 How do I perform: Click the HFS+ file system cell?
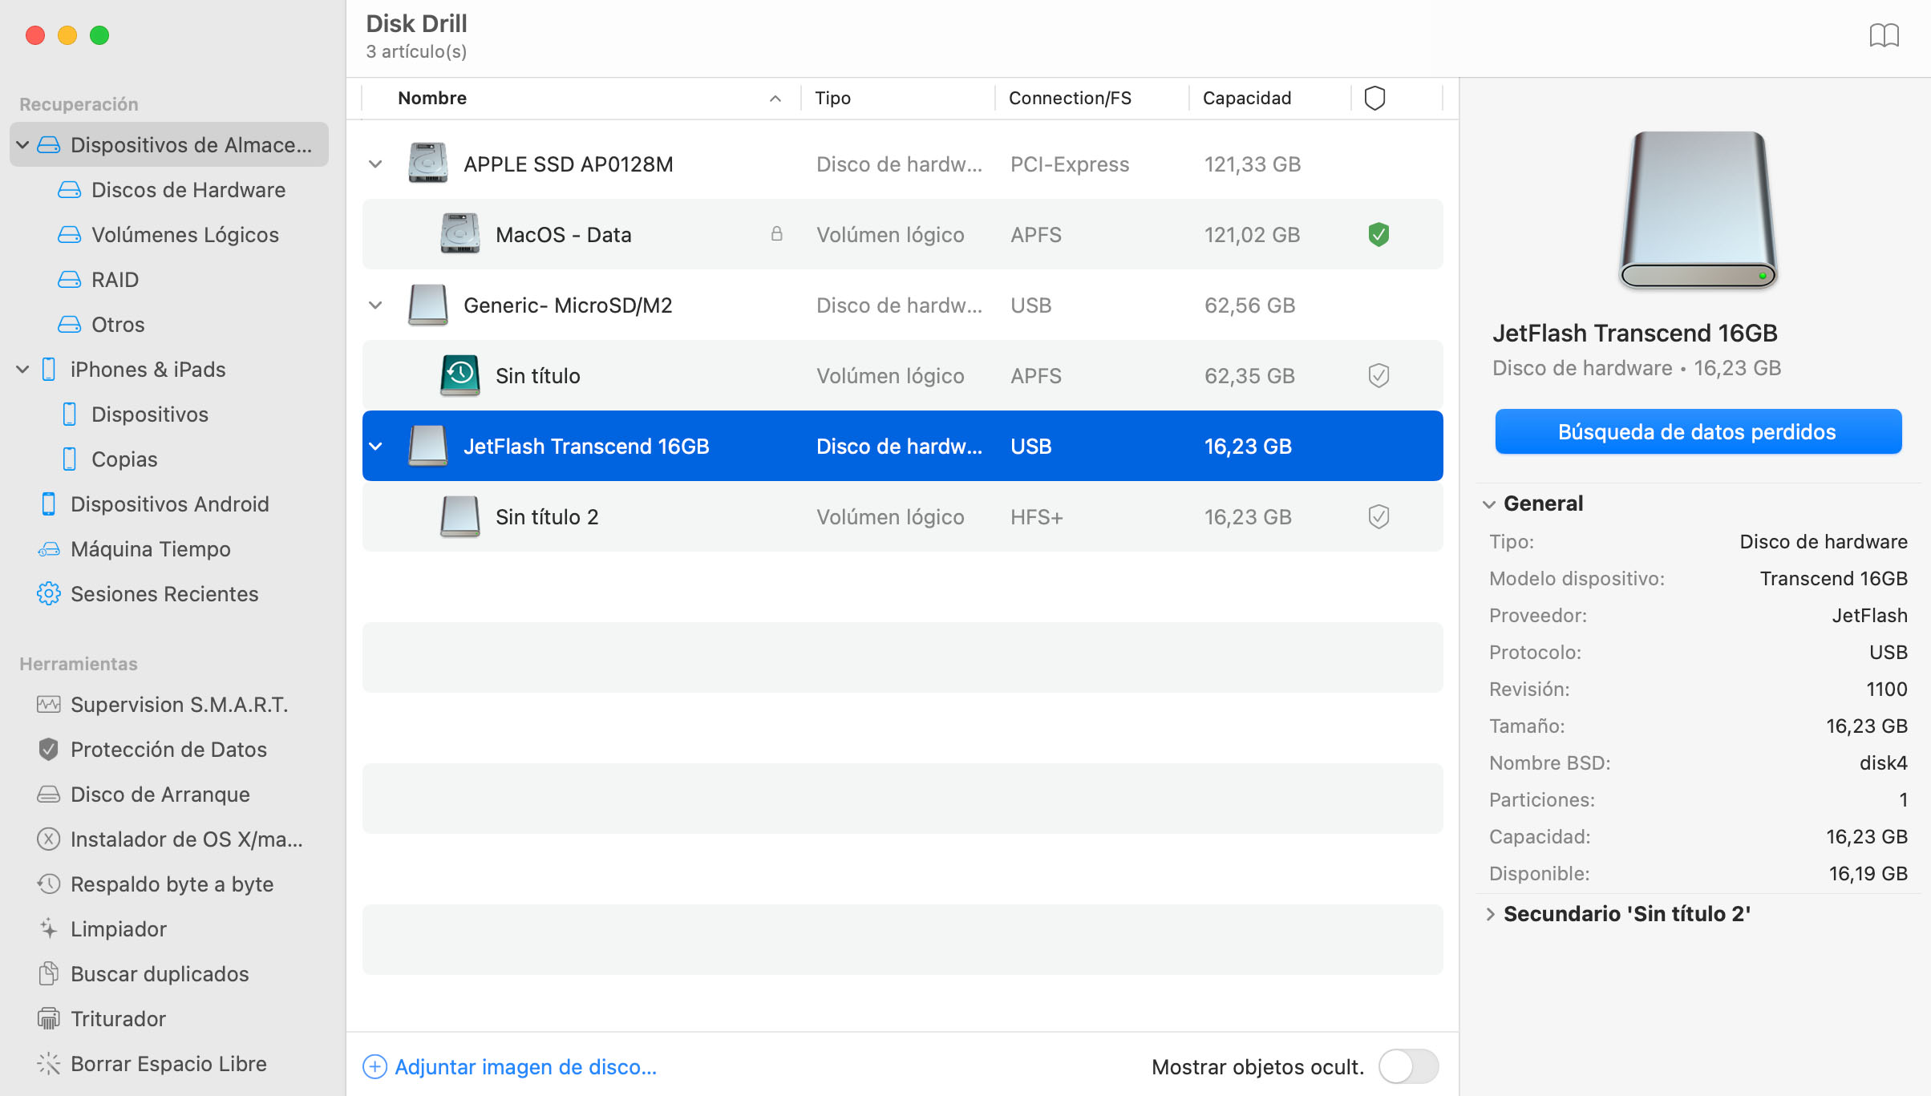tap(1036, 517)
